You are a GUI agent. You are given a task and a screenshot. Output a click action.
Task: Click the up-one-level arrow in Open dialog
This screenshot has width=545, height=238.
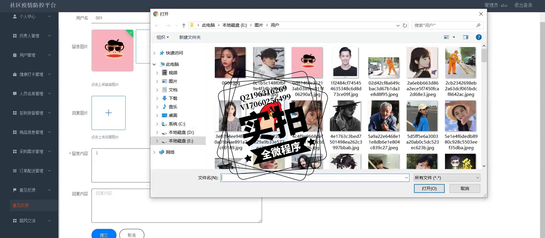(x=184, y=26)
